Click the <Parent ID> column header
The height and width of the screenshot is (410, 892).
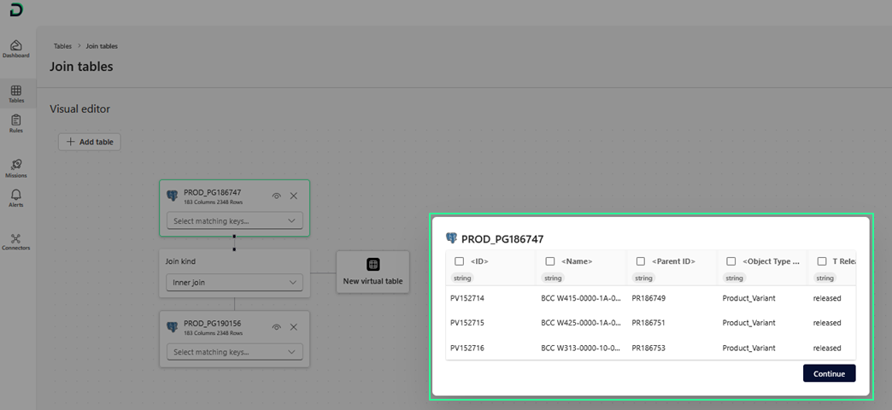(x=673, y=261)
